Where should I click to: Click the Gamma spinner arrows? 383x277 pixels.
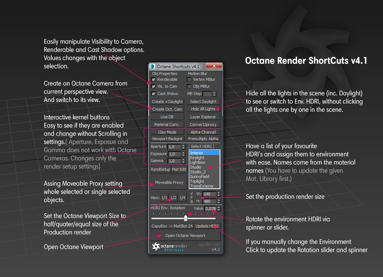point(183,161)
